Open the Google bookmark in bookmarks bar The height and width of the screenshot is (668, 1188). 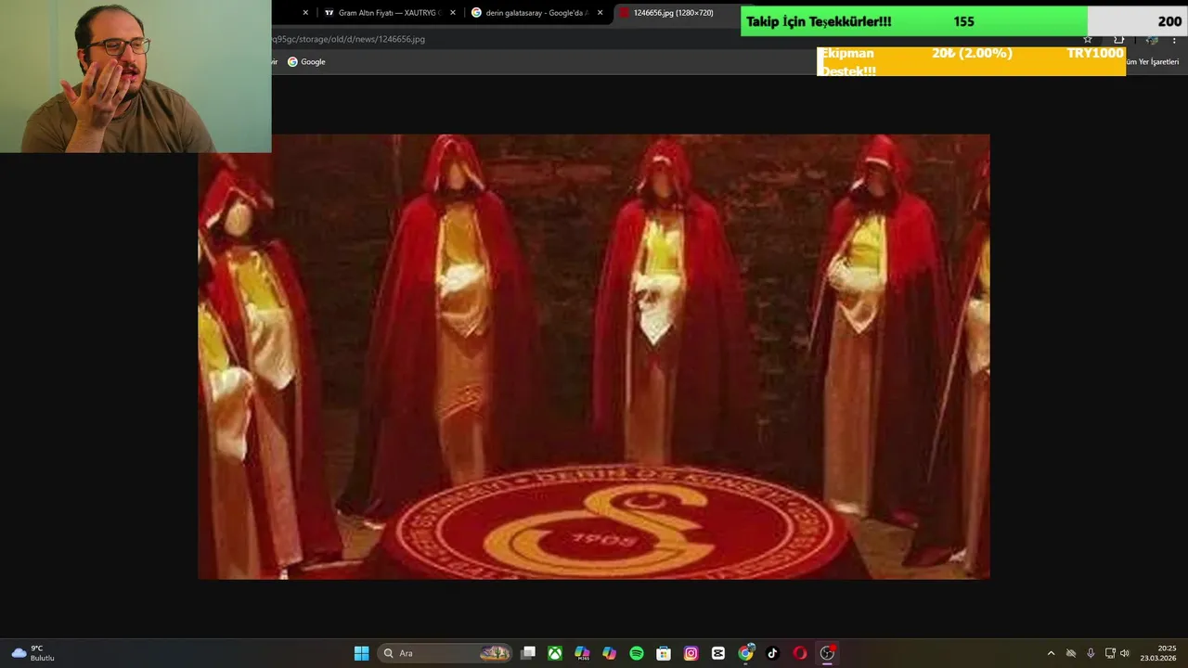tap(306, 62)
